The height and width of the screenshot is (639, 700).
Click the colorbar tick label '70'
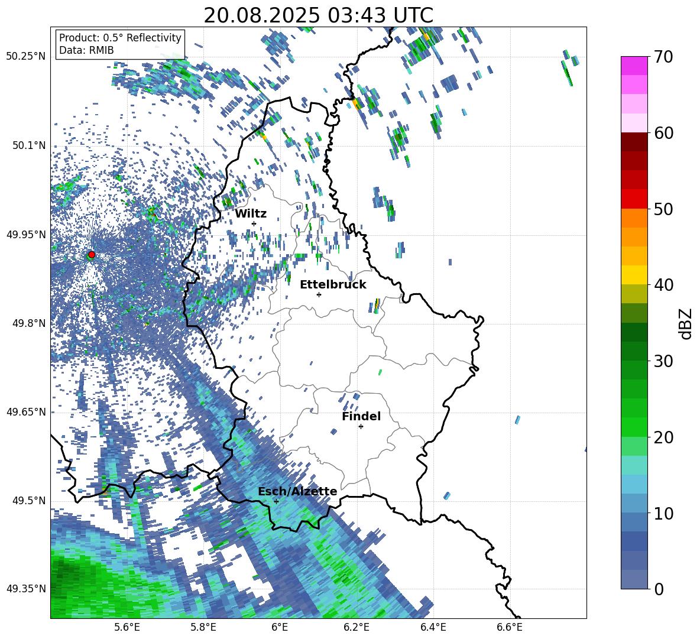[663, 57]
